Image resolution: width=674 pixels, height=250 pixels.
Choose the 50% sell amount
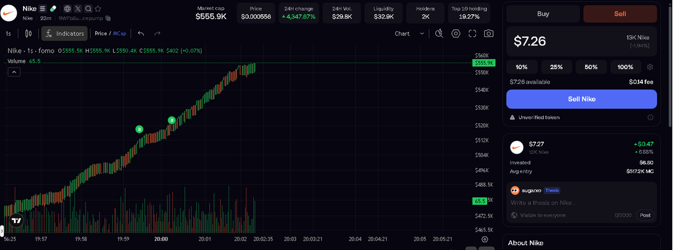coord(591,67)
